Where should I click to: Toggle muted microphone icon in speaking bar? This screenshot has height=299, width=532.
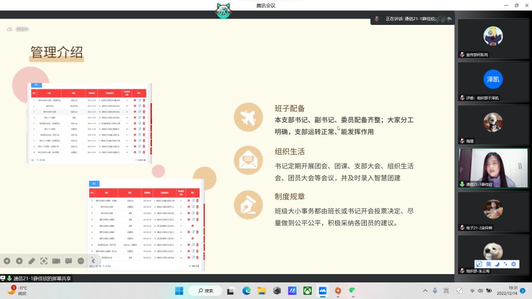pos(377,19)
